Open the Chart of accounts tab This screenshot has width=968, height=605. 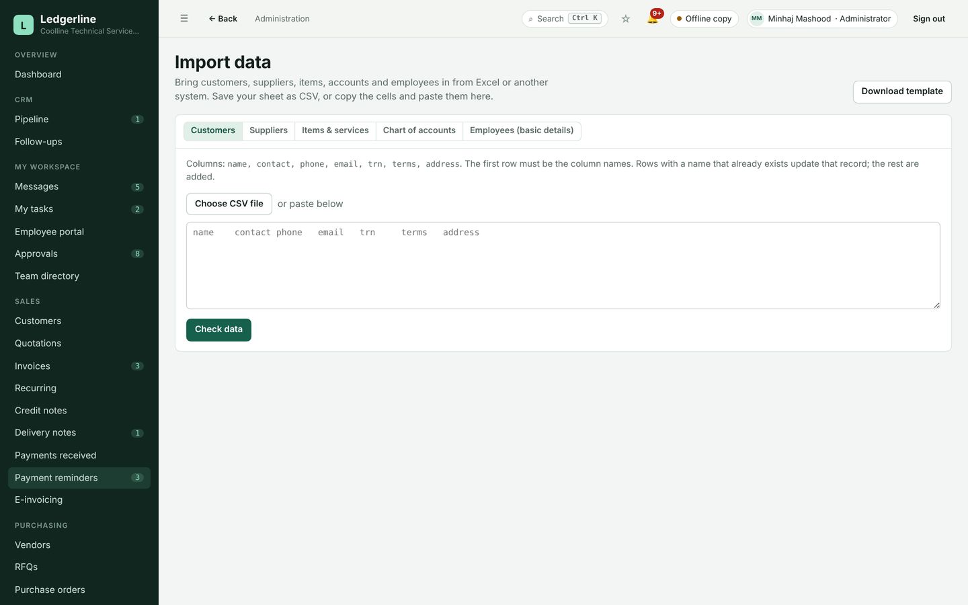pyautogui.click(x=419, y=131)
